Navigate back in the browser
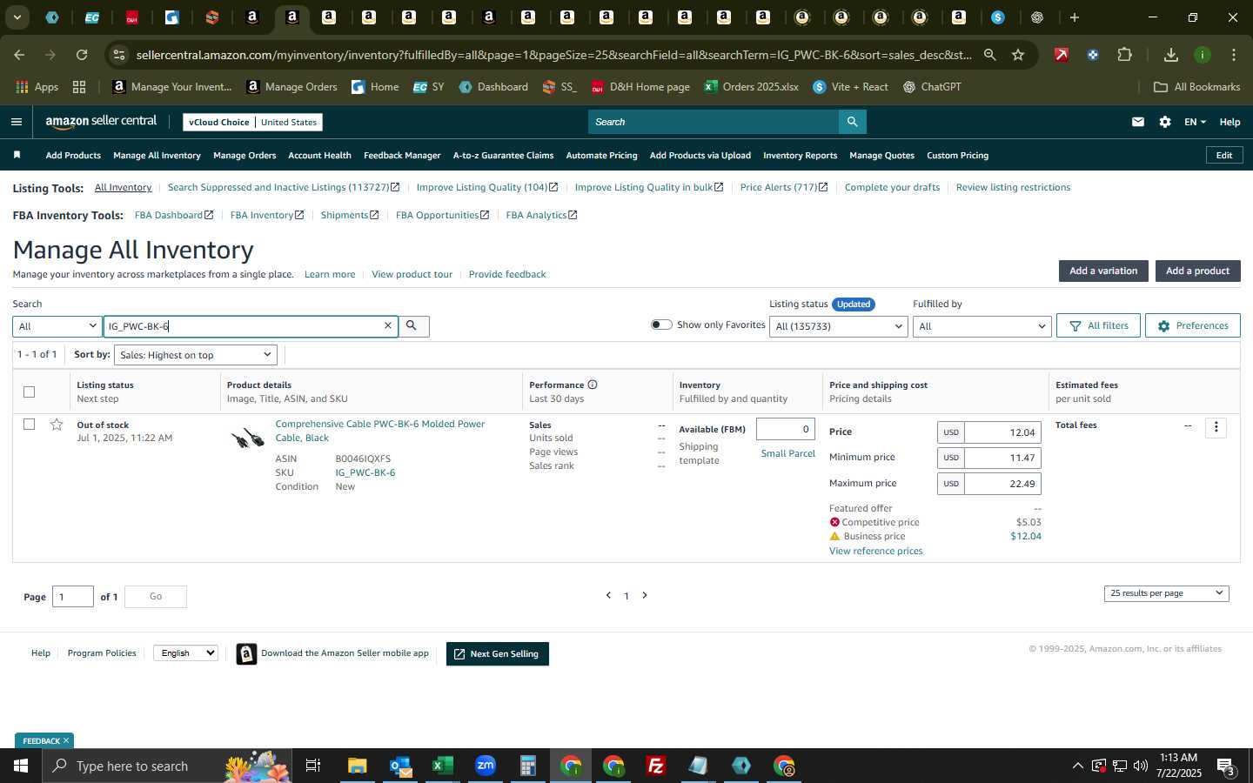The height and width of the screenshot is (783, 1253). (19, 55)
